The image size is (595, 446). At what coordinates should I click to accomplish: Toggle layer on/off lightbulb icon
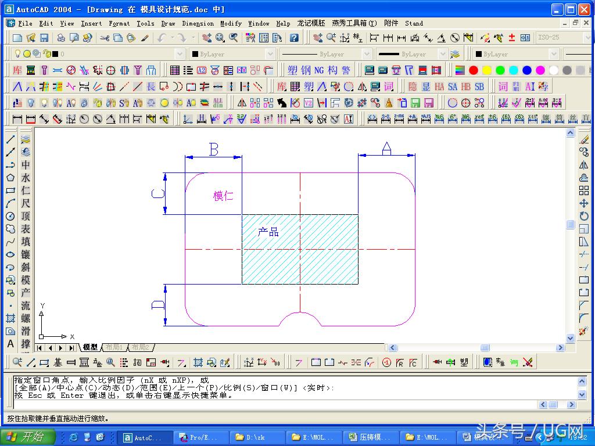[x=17, y=54]
